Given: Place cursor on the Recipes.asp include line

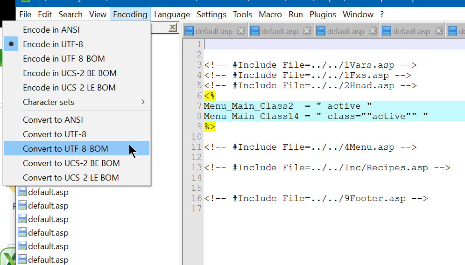Looking at the screenshot, I should 327,167.
